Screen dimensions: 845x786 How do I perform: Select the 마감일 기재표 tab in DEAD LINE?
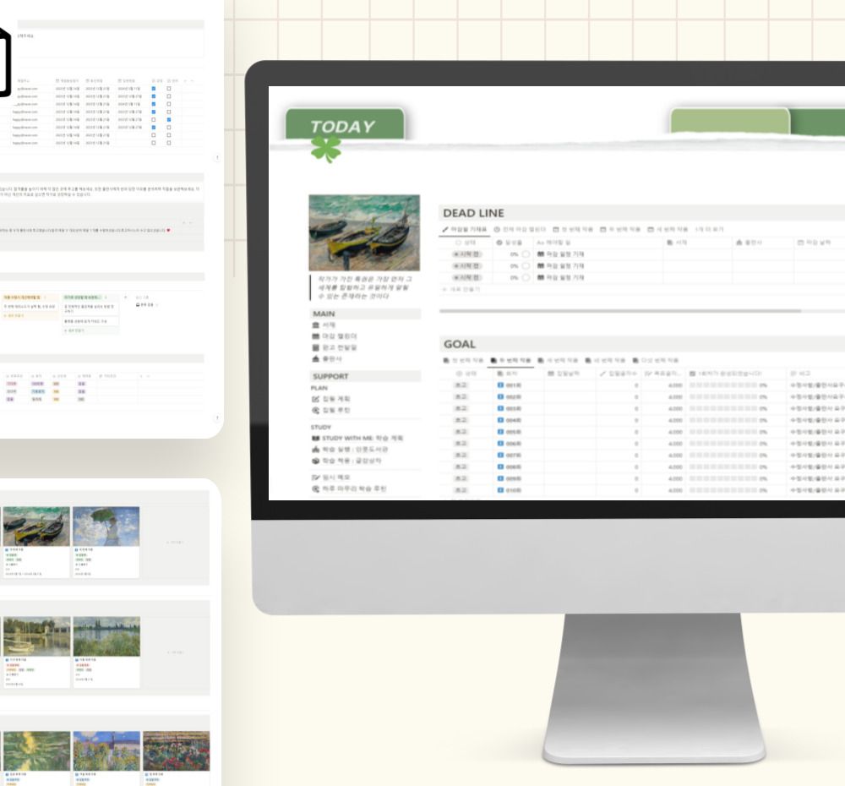(x=465, y=229)
